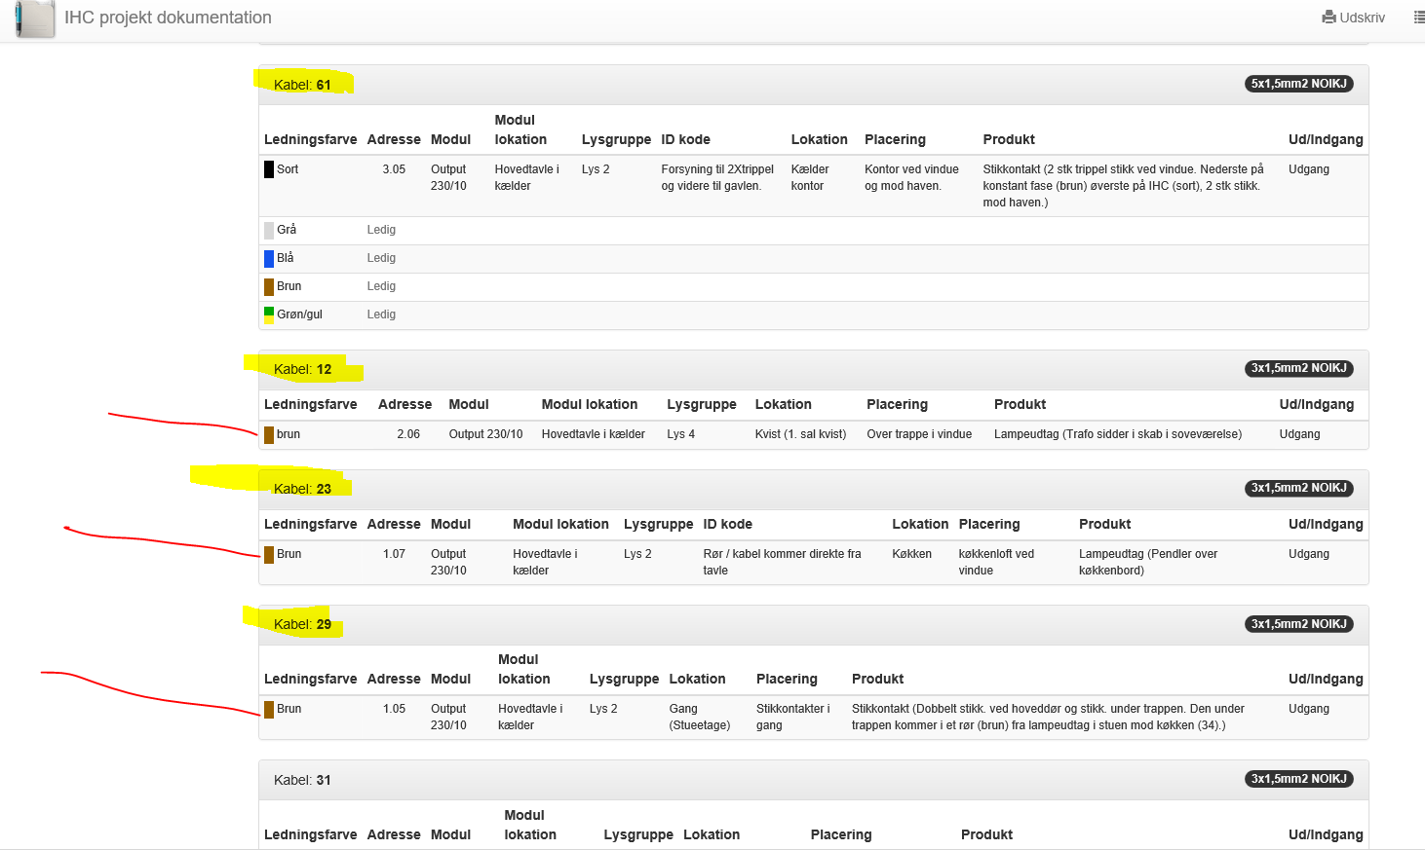The height and width of the screenshot is (850, 1425).
Task: Click brown swatch in Kabel 29 row
Action: coord(269,710)
